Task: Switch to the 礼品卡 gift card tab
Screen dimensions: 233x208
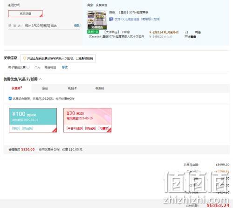Action: tap(72, 88)
